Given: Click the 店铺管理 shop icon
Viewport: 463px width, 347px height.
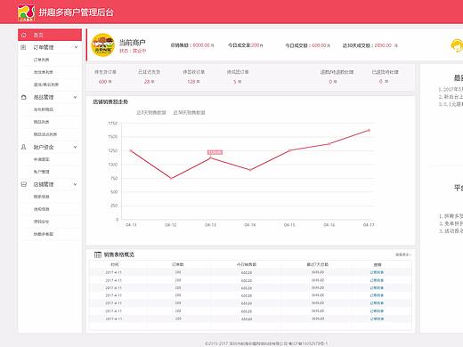Looking at the screenshot, I should pos(24,184).
